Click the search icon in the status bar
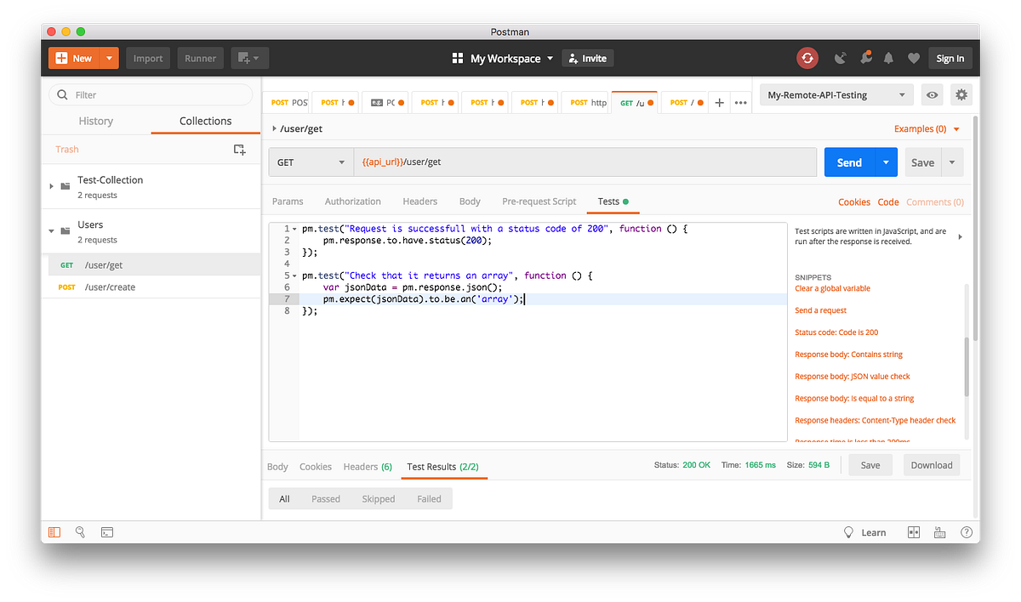Viewport: 1021px width, 602px height. [x=81, y=531]
